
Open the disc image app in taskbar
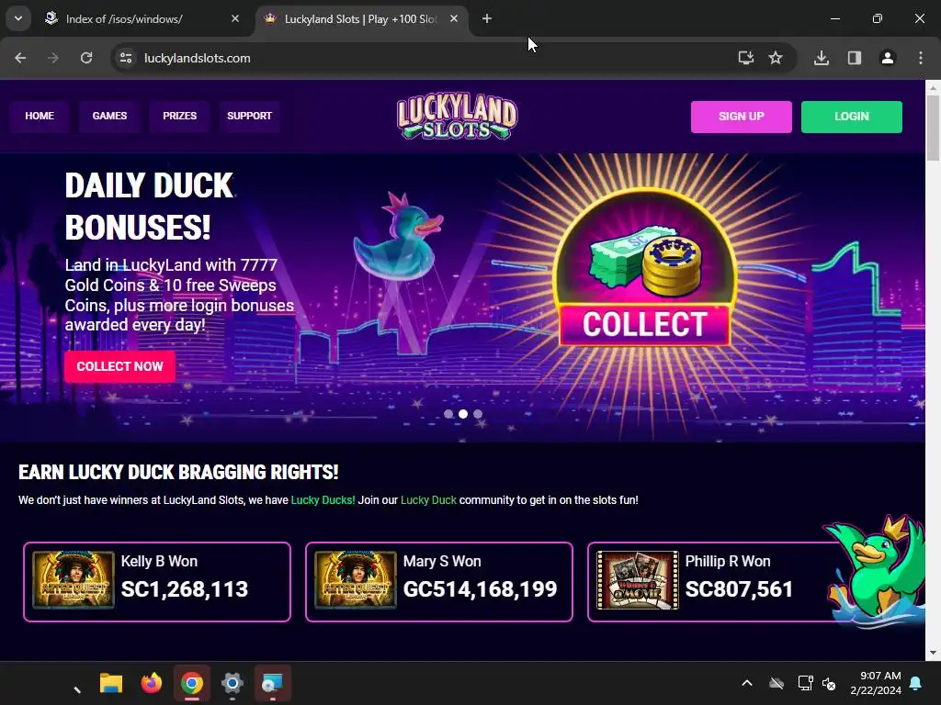click(x=272, y=683)
